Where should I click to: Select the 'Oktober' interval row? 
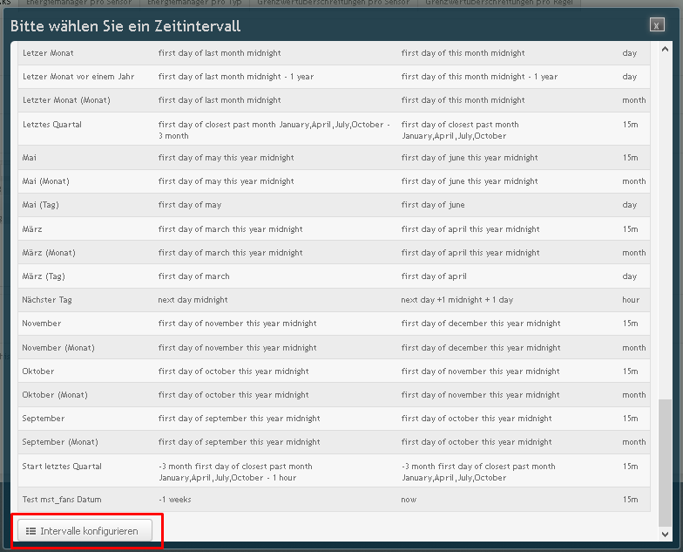334,371
